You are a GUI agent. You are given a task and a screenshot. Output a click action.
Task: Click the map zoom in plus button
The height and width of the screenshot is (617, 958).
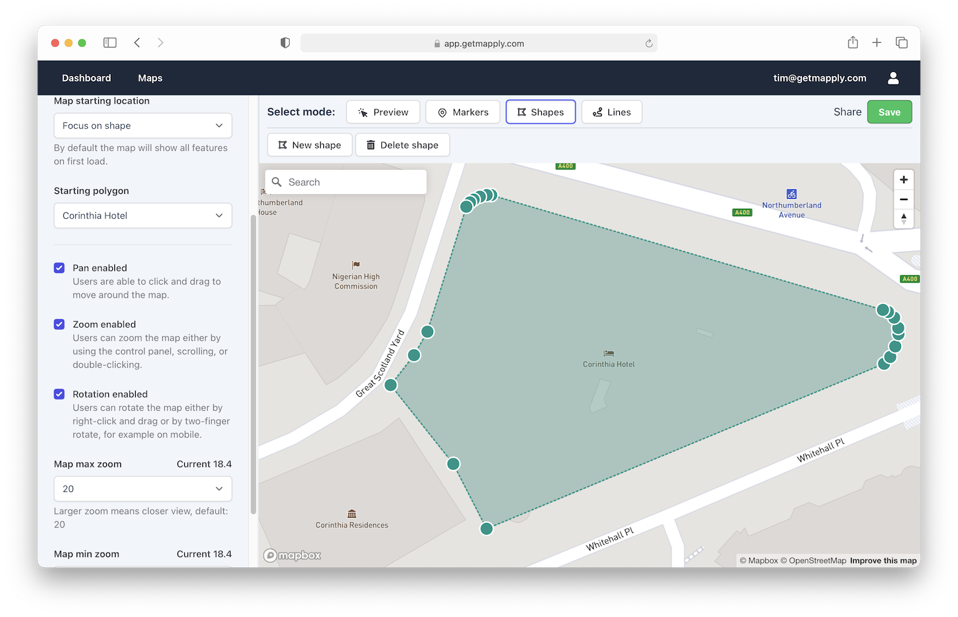click(904, 180)
